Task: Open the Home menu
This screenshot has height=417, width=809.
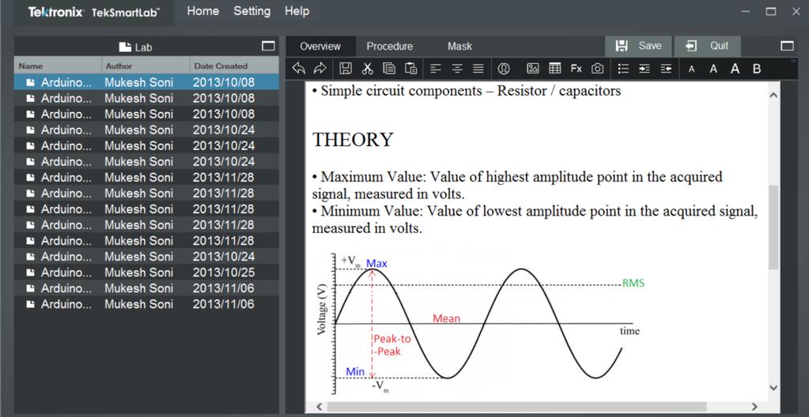Action: click(x=202, y=11)
